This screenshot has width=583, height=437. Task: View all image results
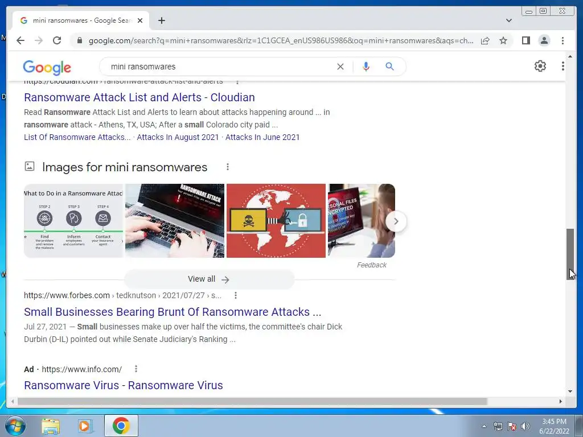pos(209,279)
